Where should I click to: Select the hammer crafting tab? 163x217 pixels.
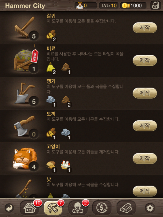53,208
